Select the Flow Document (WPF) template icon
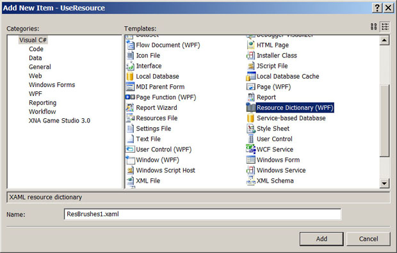This screenshot has height=253, width=397. 130,45
